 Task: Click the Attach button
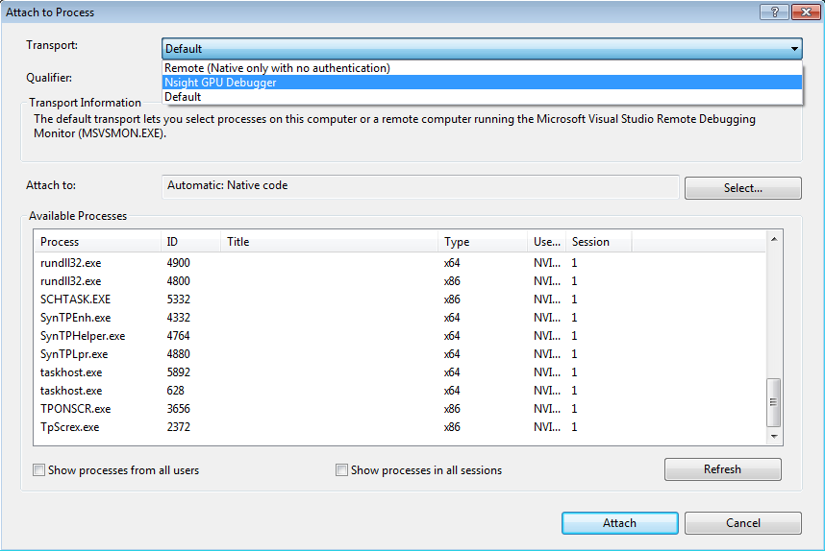(620, 523)
